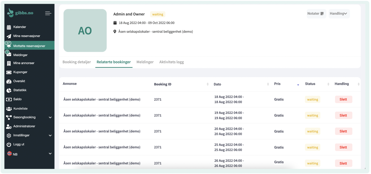Click Slett for 25 Aug booking
Viewport: 371px width, 174px height.
(x=343, y=147)
